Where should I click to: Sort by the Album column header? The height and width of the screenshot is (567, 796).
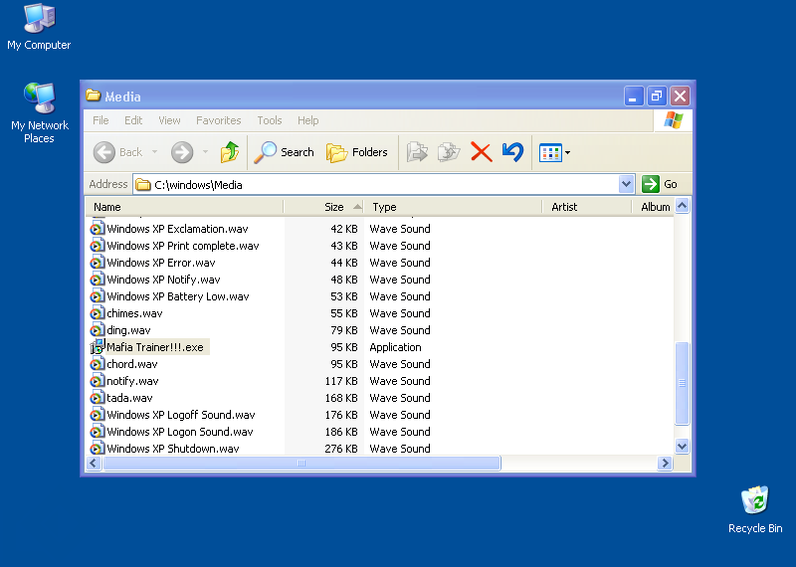(x=653, y=207)
